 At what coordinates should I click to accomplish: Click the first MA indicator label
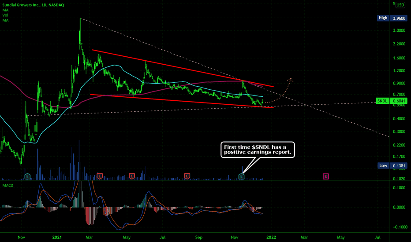click(x=5, y=10)
